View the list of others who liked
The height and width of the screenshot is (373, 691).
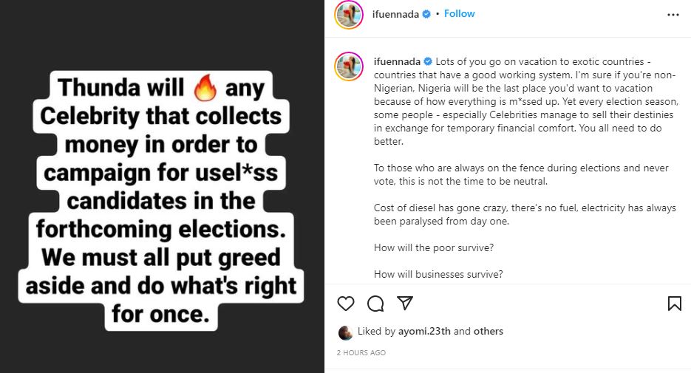click(x=488, y=332)
